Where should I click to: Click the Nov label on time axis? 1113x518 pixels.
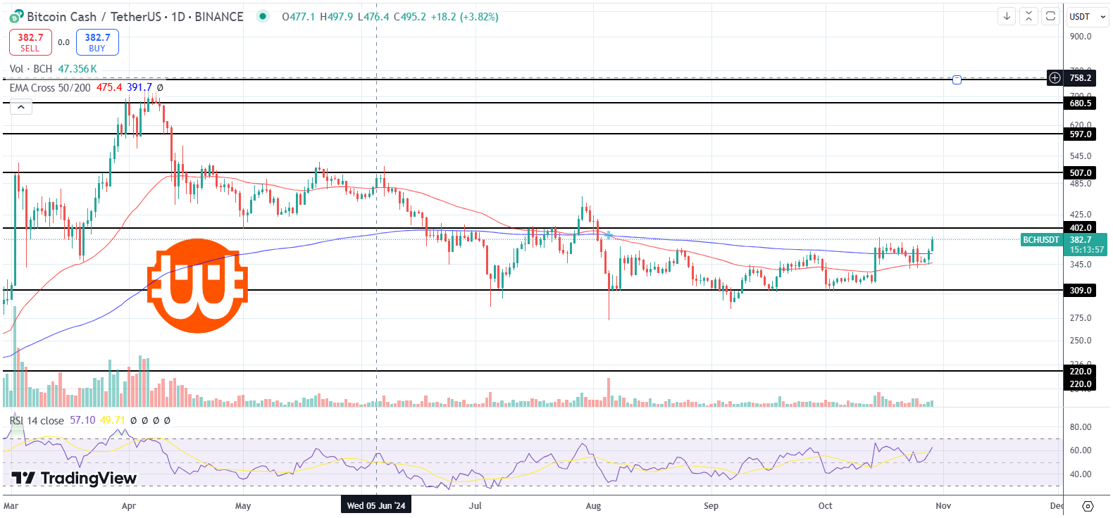click(943, 506)
